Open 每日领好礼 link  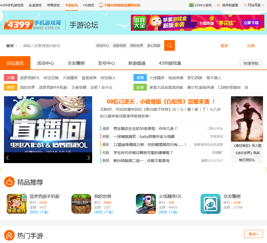247,160
